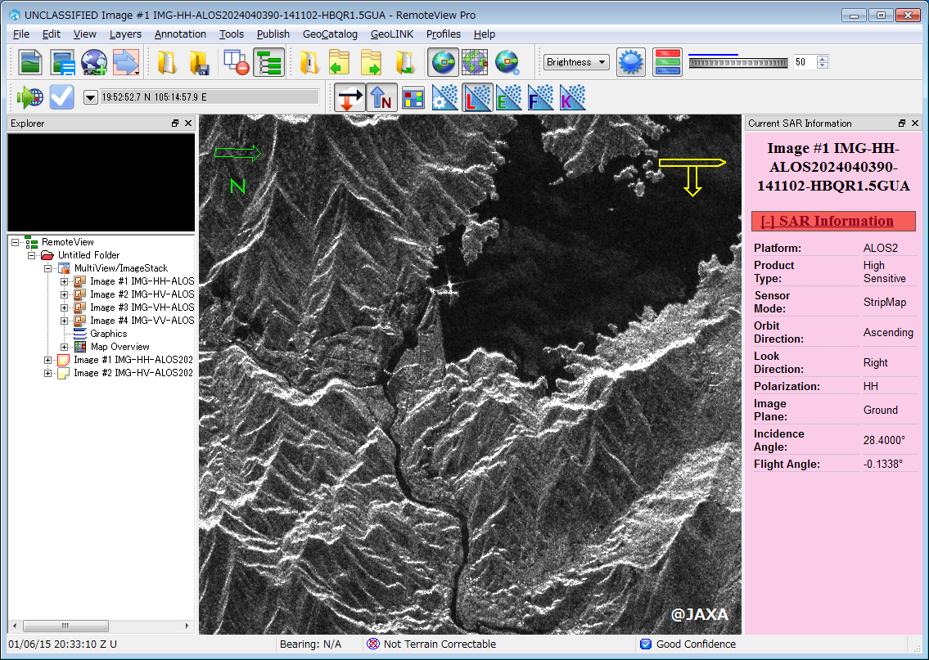Screen dimensions: 929x660
Task: Click the green E dotted-triangle icon
Action: [507, 97]
